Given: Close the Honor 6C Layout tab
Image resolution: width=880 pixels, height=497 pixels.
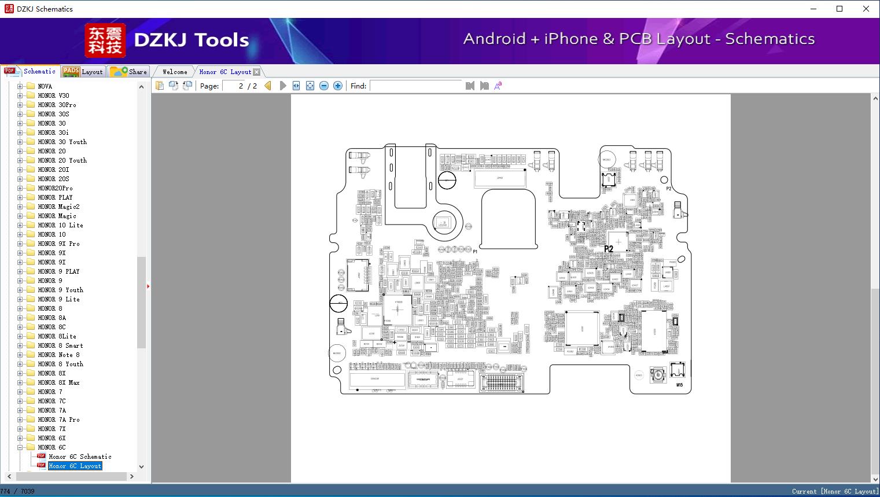Looking at the screenshot, I should 257,72.
